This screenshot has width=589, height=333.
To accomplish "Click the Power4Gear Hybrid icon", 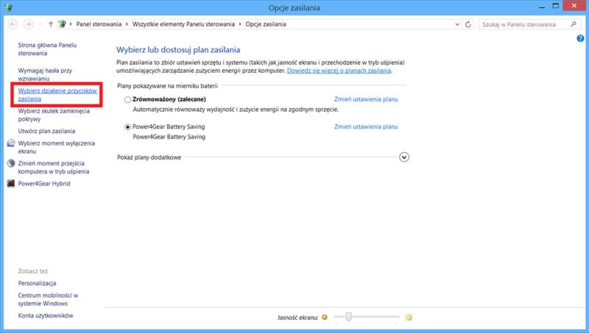I will click(11, 183).
